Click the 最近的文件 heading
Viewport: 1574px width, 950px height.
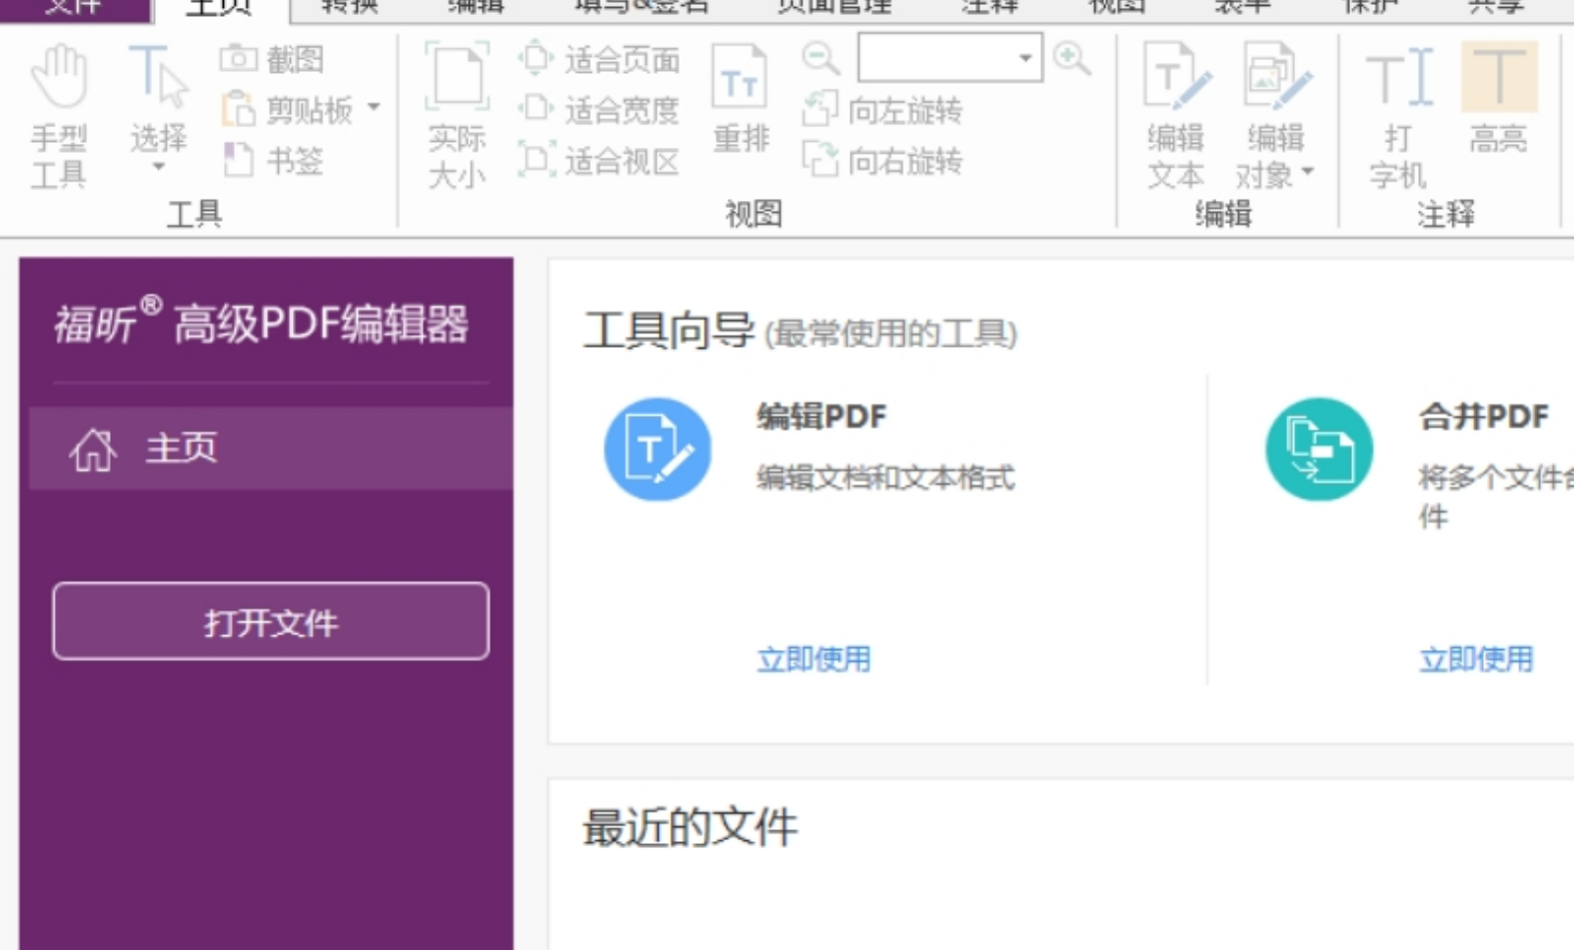pos(691,828)
